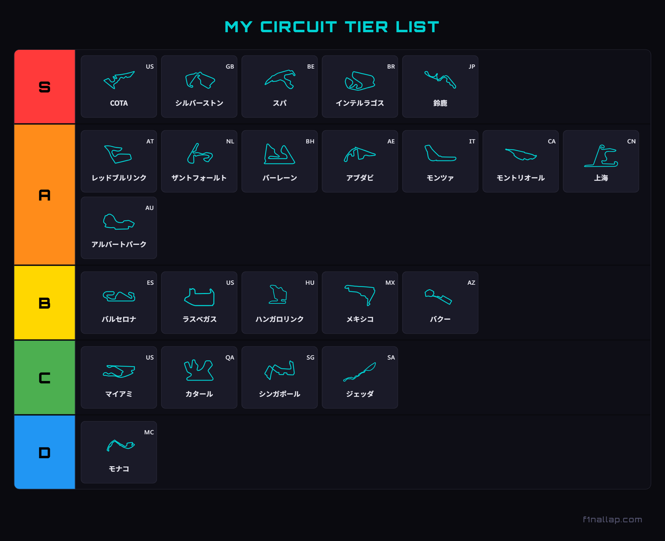Click the My Circuit Tier List title
Image resolution: width=665 pixels, height=541 pixels.
click(x=332, y=27)
